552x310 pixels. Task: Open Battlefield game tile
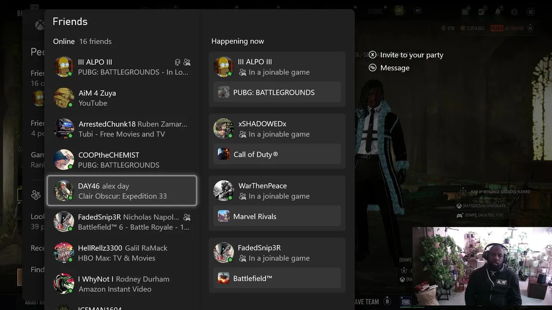(x=277, y=278)
